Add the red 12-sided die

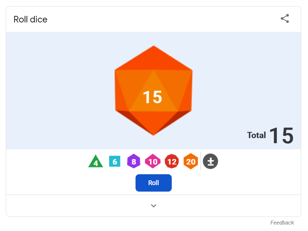point(172,161)
